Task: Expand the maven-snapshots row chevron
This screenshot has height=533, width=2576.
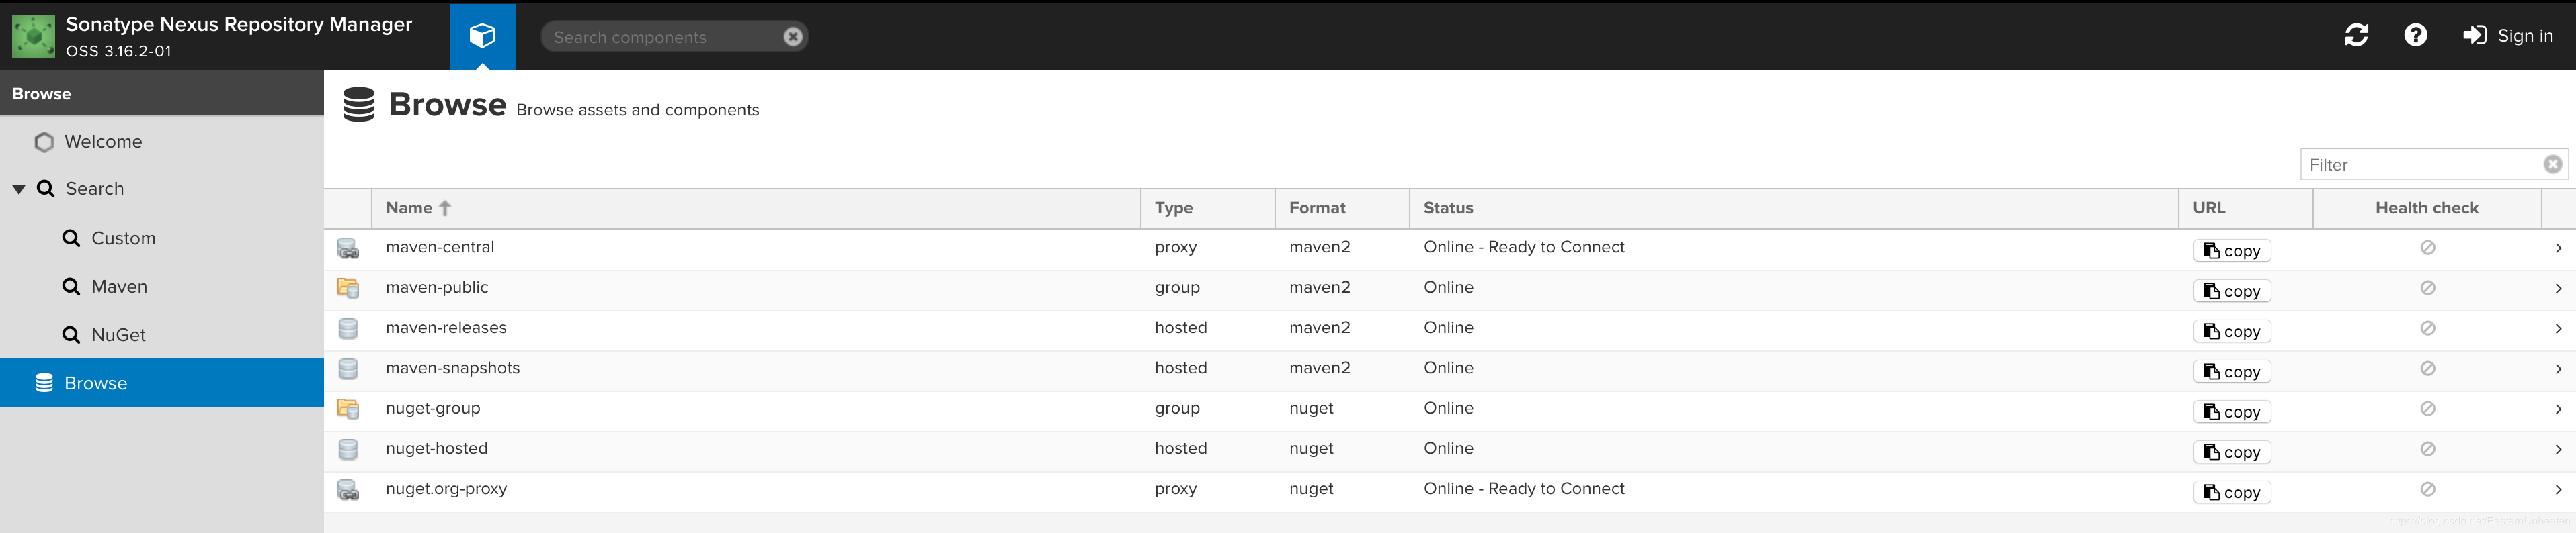Action: point(2558,369)
